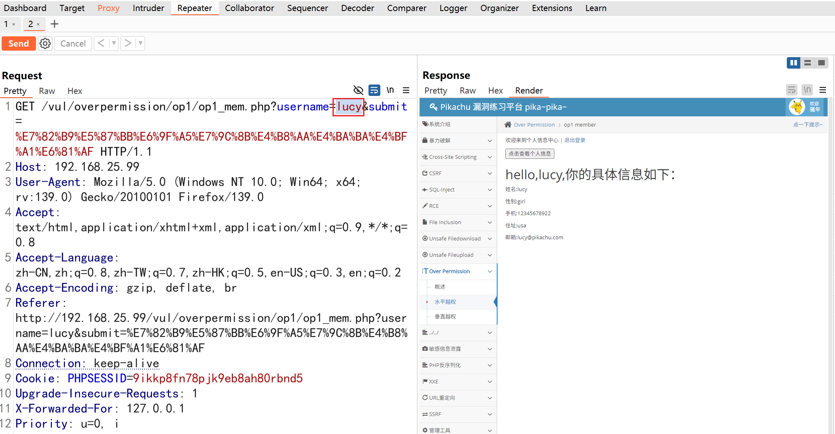The image size is (835, 434).
Task: Toggle line wrap icon in Request pane
Action: (374, 90)
